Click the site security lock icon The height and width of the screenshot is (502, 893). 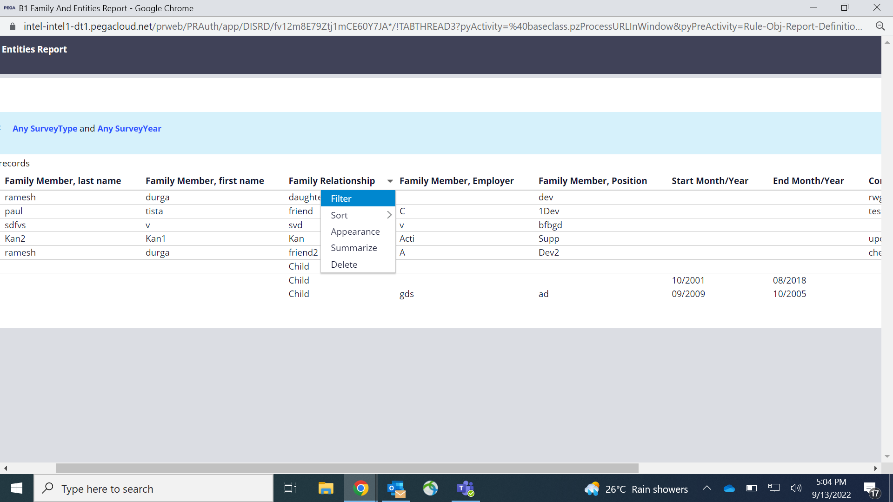pyautogui.click(x=12, y=26)
